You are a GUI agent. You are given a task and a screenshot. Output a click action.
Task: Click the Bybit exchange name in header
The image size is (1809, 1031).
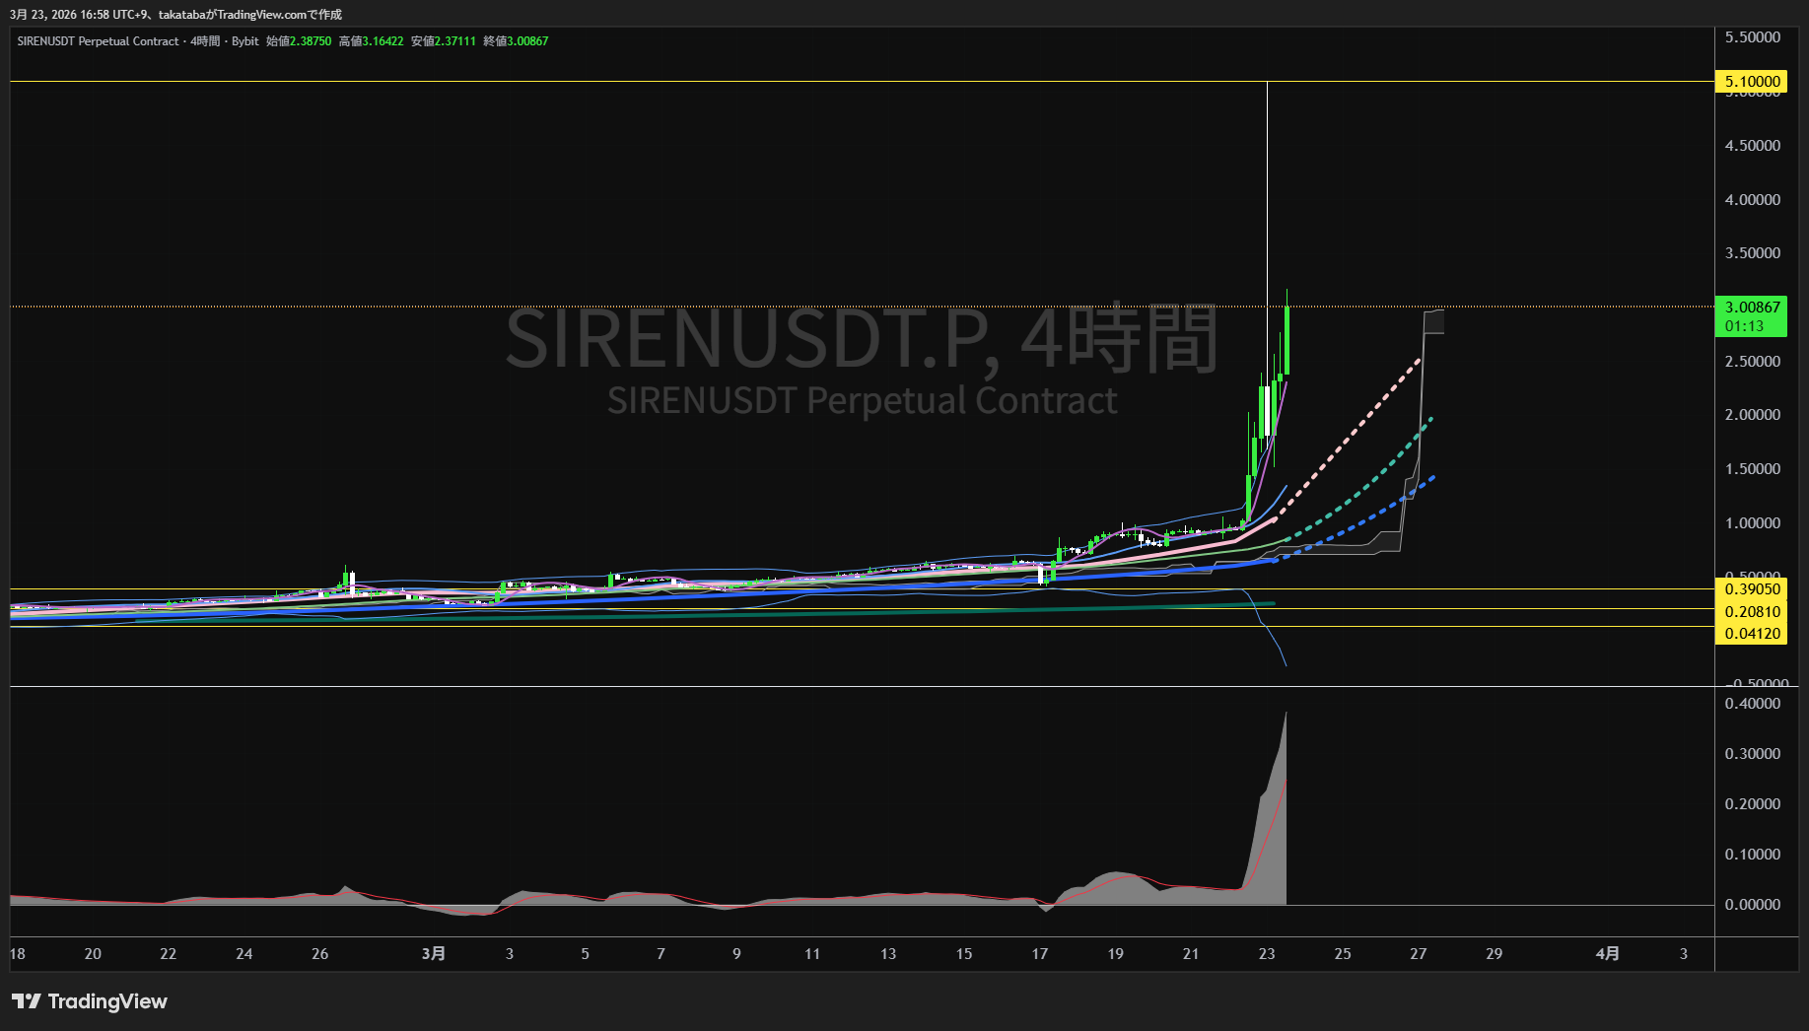click(244, 41)
